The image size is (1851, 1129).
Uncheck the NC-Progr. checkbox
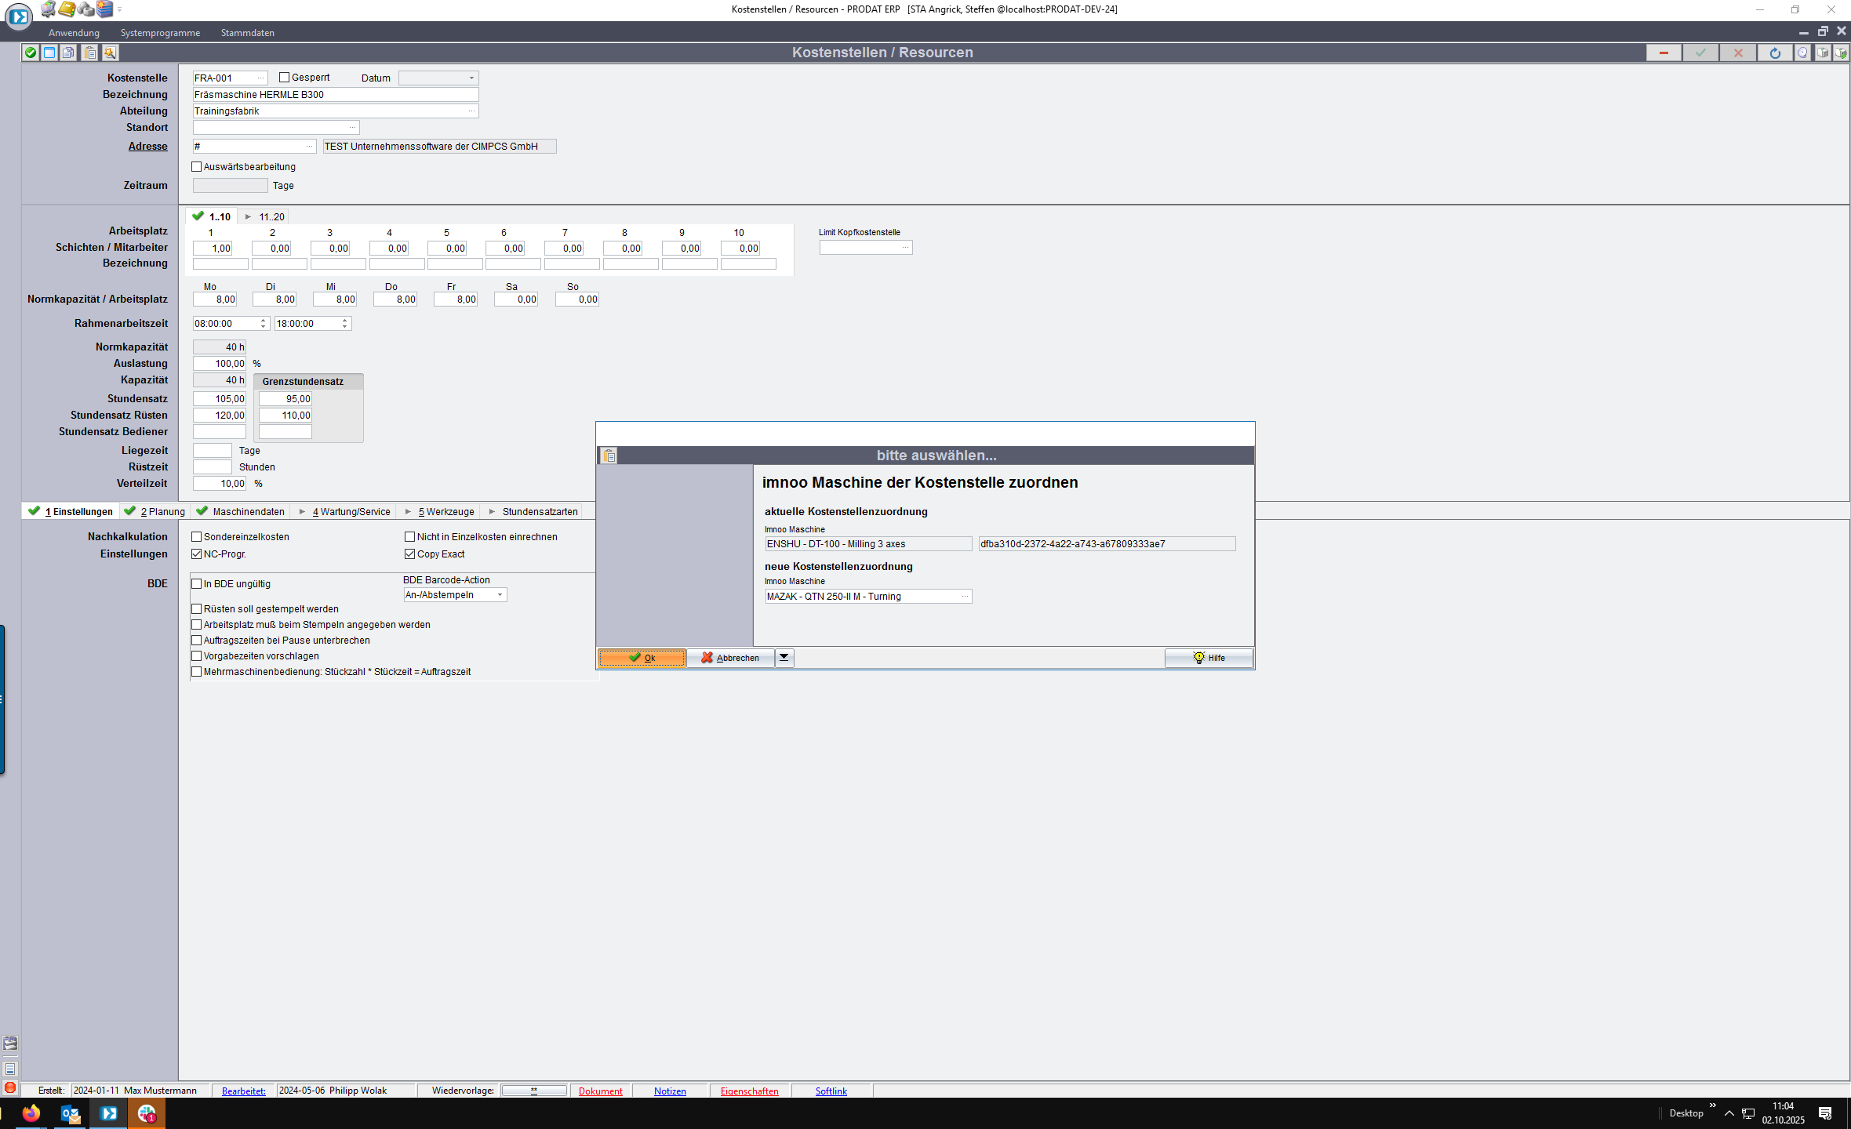pyautogui.click(x=197, y=554)
